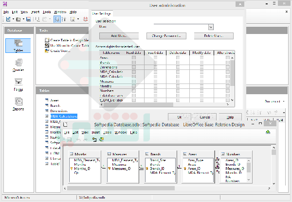Open Tools menu in main Base window
The width and height of the screenshot is (292, 202).
[47, 12]
